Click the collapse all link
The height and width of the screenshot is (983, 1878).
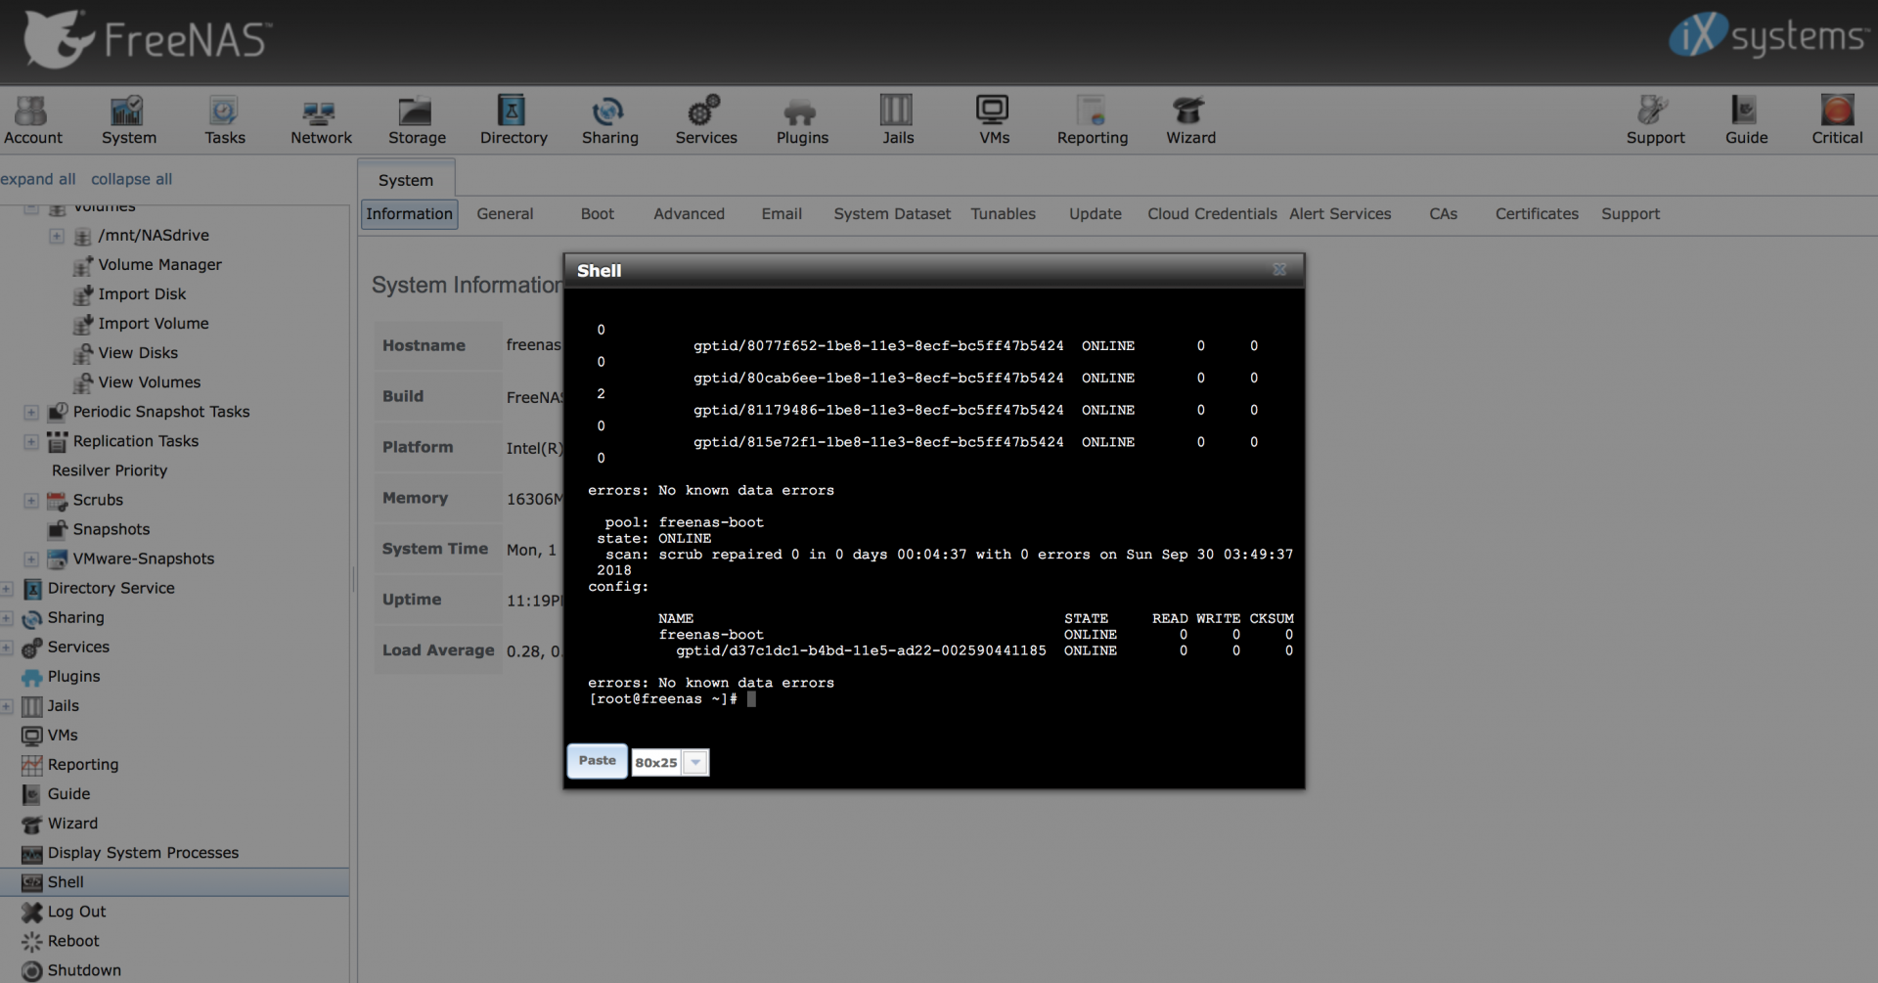tap(131, 179)
